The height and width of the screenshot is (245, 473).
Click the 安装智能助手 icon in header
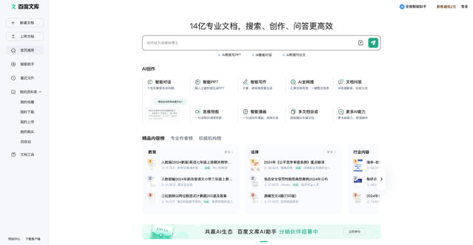402,7
